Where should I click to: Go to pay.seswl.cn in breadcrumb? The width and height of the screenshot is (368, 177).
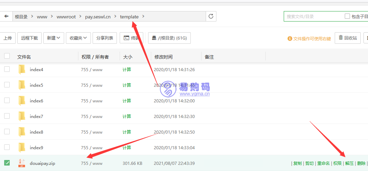pos(98,17)
